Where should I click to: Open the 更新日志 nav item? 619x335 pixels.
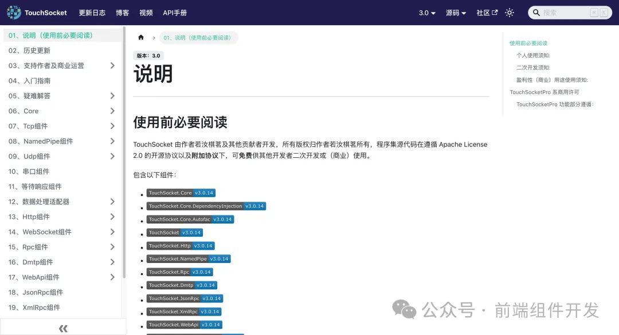[92, 13]
